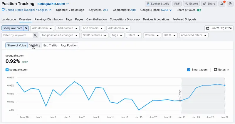Select the Est. Traffic metric button
The width and height of the screenshot is (235, 124).
tap(50, 45)
